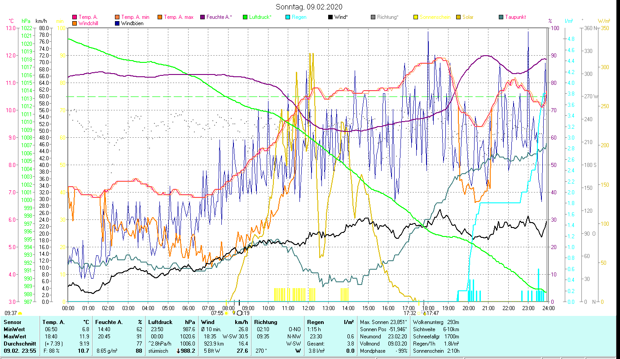Click the 'Durchschnitt' row label
Image resolution: width=620 pixels, height=359 pixels.
point(19,344)
